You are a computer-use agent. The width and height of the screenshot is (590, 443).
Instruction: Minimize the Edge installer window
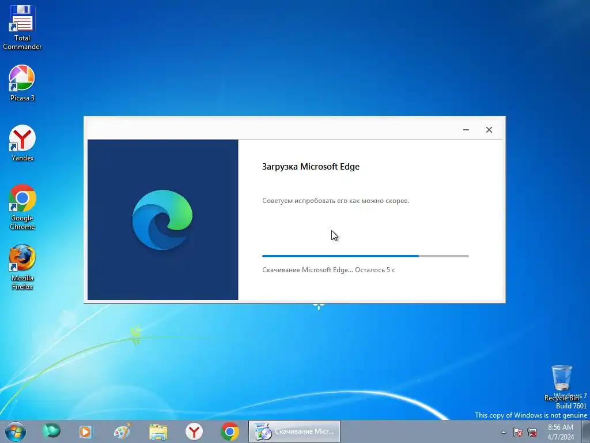point(466,130)
